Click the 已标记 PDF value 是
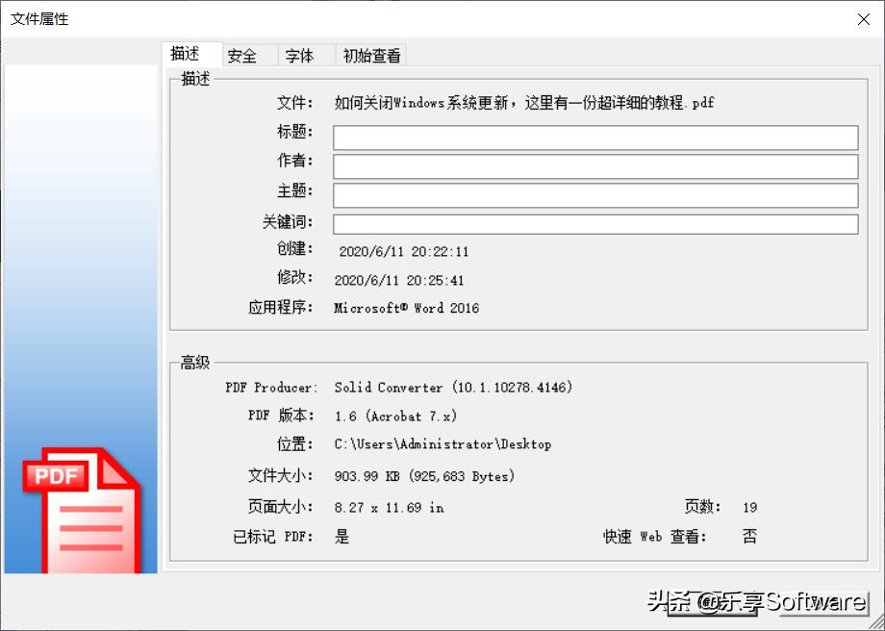Viewport: 885px width, 631px height. [341, 536]
